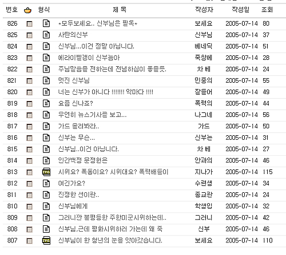Open post titled 신부님에게
This screenshot has height=255, width=286.
coord(73,206)
